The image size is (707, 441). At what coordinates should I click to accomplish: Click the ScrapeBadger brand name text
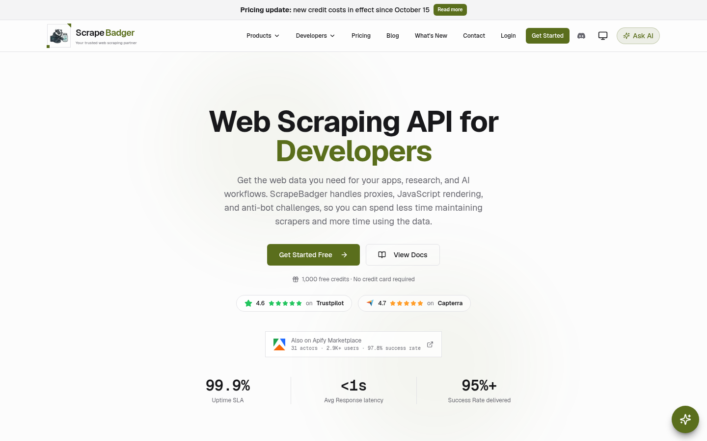tap(105, 33)
